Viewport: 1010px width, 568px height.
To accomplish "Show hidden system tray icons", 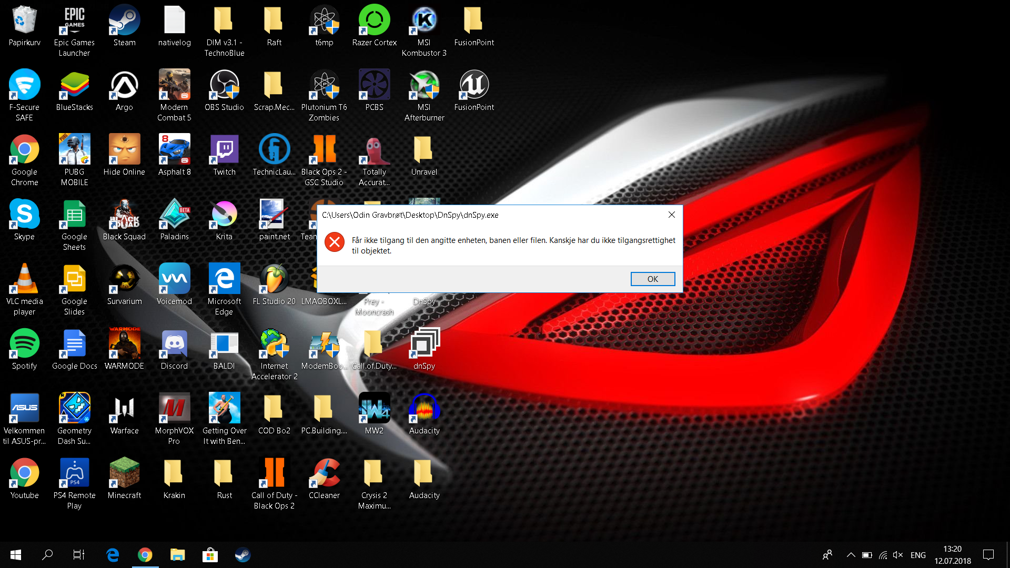I will point(851,555).
